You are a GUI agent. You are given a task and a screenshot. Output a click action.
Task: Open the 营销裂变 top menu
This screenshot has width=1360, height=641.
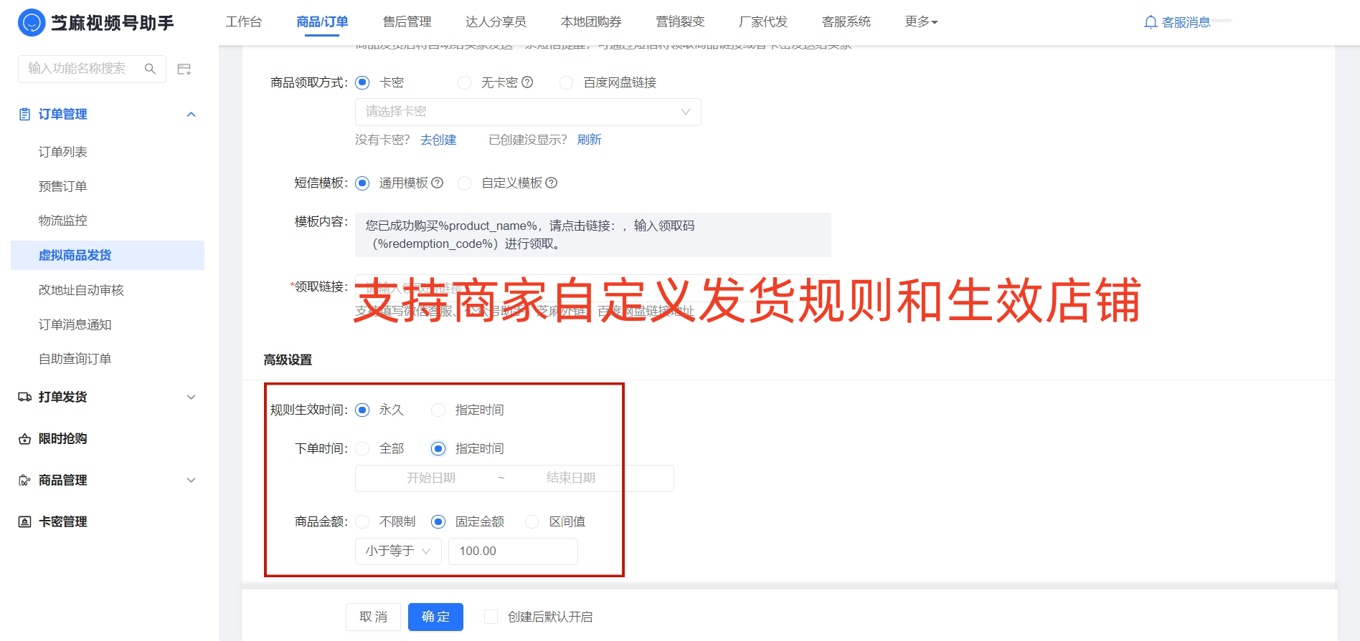pos(680,21)
